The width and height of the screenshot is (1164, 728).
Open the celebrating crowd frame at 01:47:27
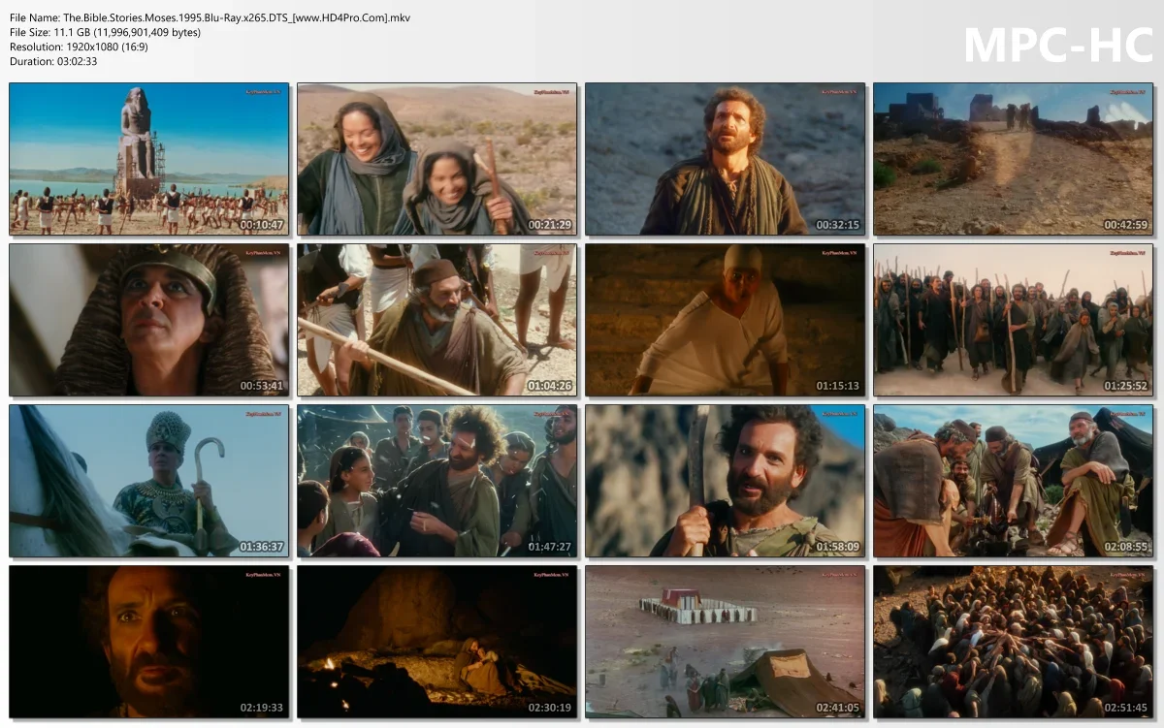(436, 482)
